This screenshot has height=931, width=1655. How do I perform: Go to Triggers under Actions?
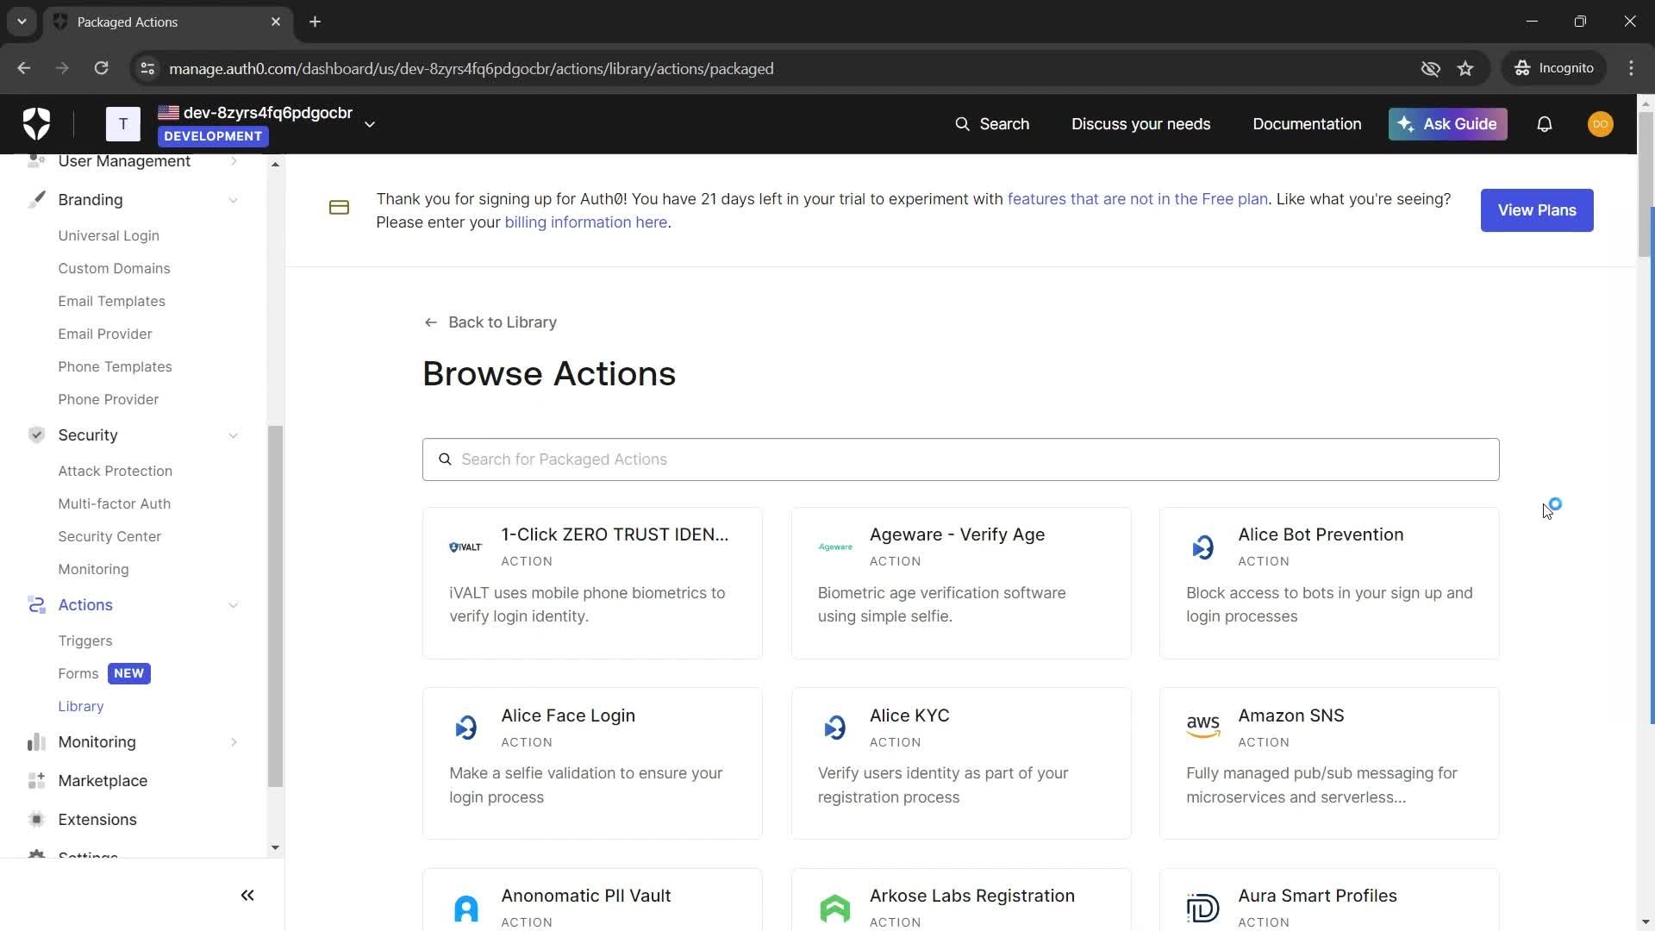pyautogui.click(x=84, y=640)
